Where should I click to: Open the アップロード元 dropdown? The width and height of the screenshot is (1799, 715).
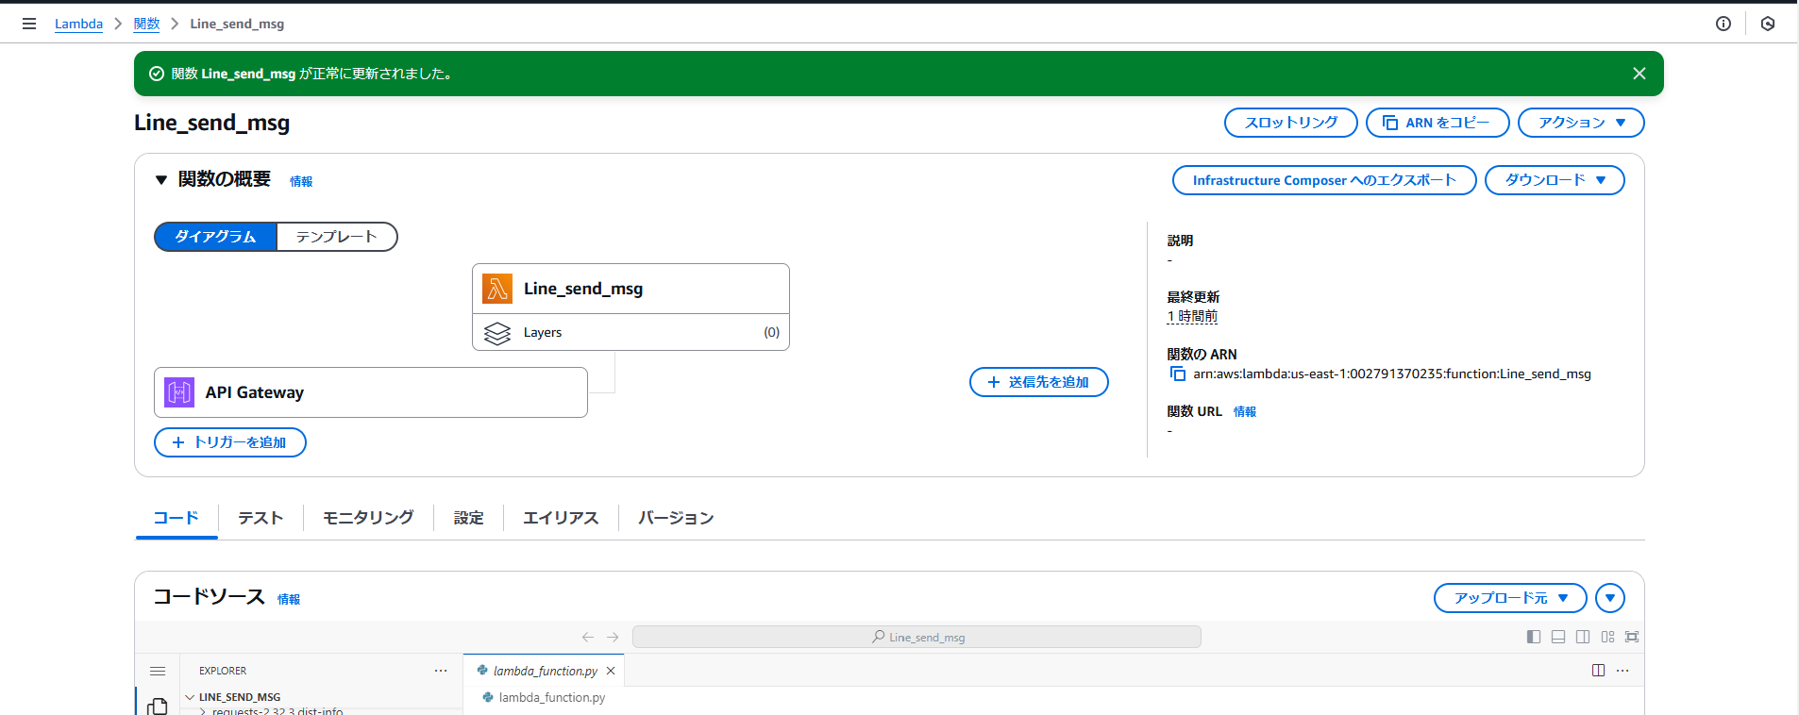pyautogui.click(x=1510, y=598)
